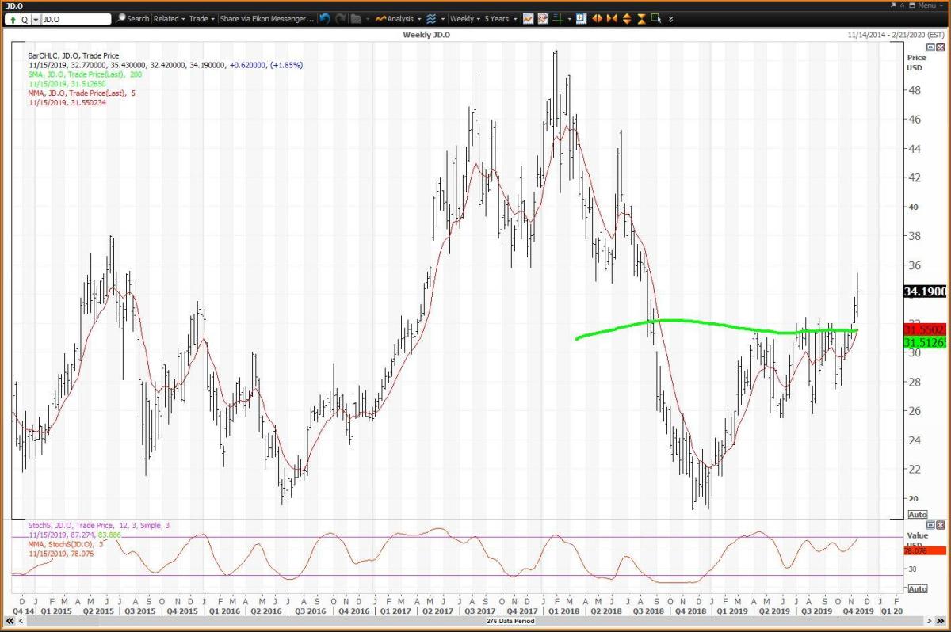Click the Redo arrow in toolbar

tap(341, 18)
